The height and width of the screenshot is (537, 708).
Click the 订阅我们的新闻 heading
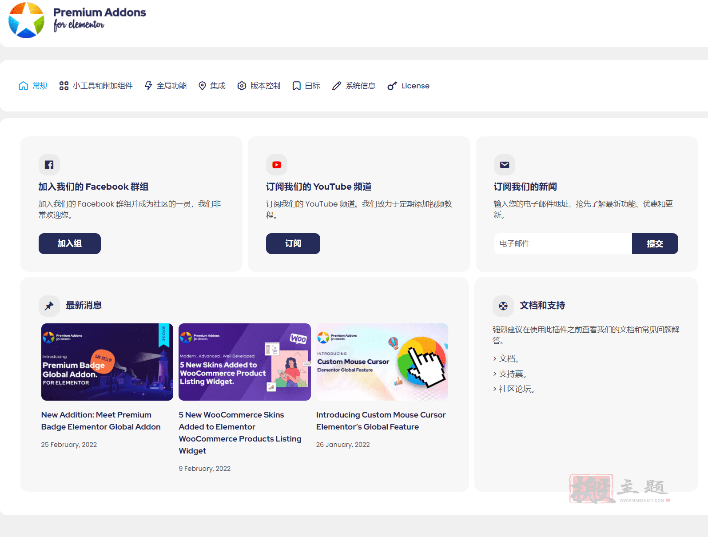click(525, 187)
